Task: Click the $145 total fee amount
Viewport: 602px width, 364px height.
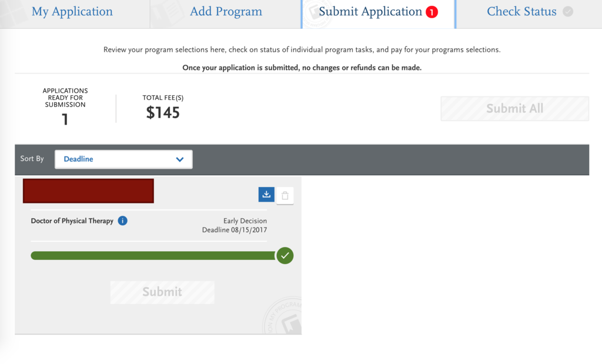Action: (163, 113)
